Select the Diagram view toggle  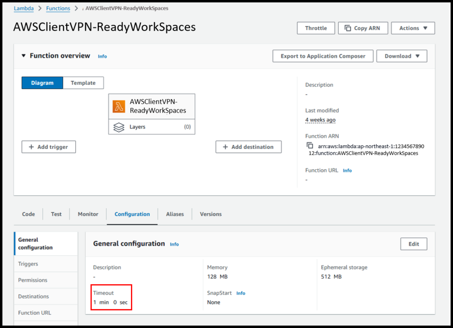click(x=42, y=83)
